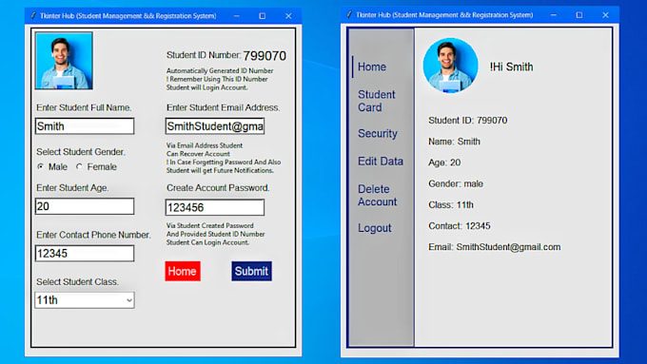
Task: Click the 'Age: 20' line
Action: click(x=444, y=163)
